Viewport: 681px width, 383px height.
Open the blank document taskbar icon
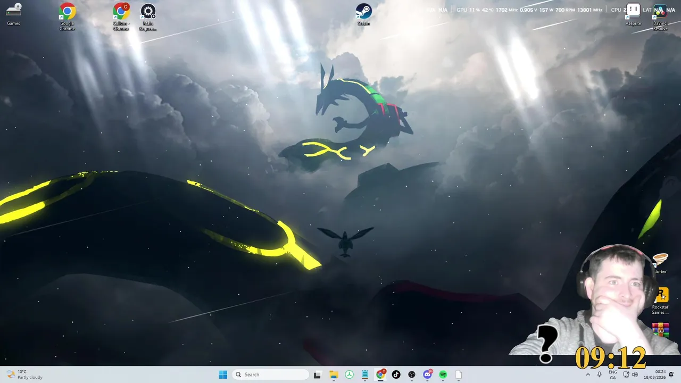(x=459, y=374)
